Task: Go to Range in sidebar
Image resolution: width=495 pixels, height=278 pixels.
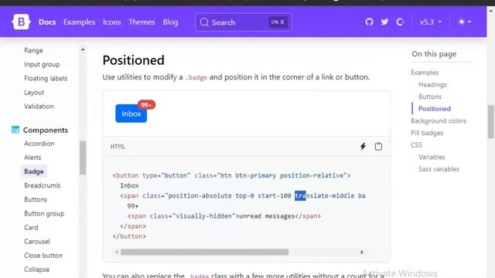Action: pos(33,50)
